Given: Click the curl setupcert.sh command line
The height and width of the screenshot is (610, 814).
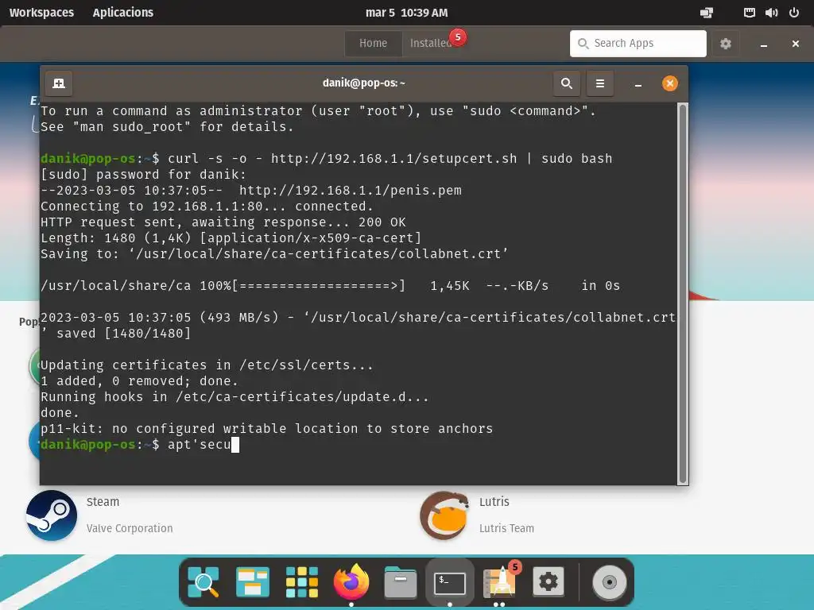Looking at the screenshot, I should (x=327, y=158).
